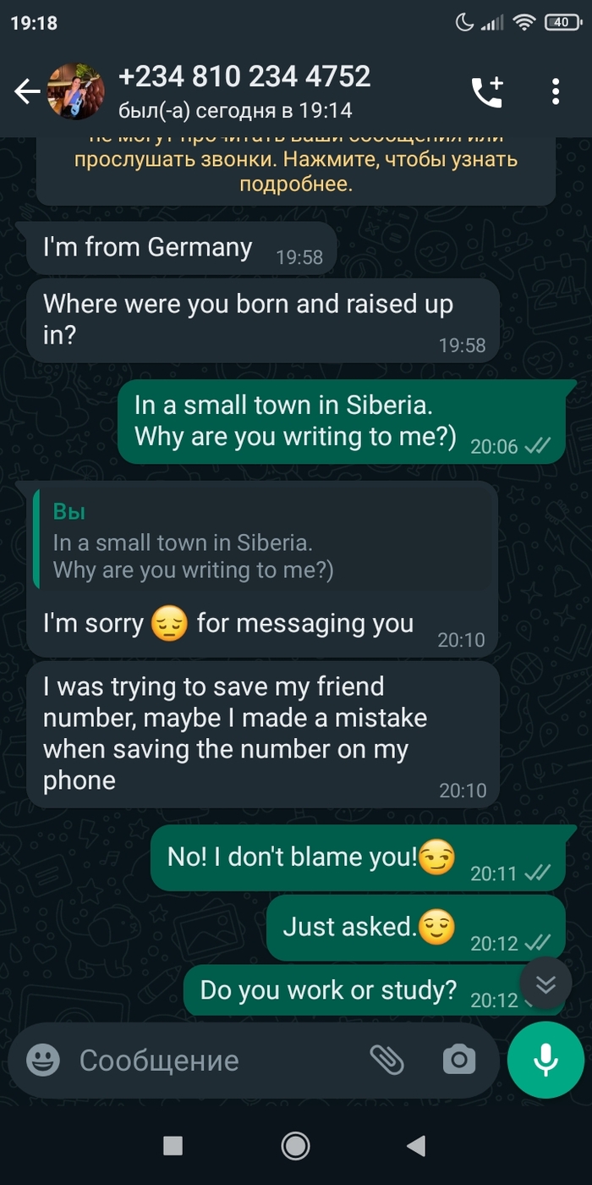Tap the back arrow to leave chat

click(27, 91)
